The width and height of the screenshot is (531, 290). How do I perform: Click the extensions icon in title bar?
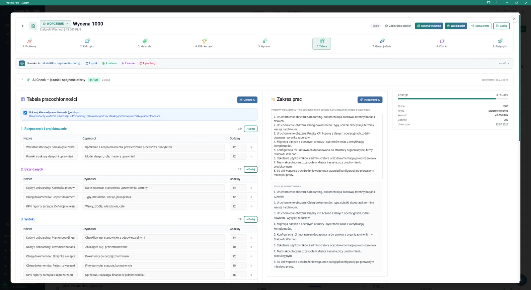(x=489, y=3)
